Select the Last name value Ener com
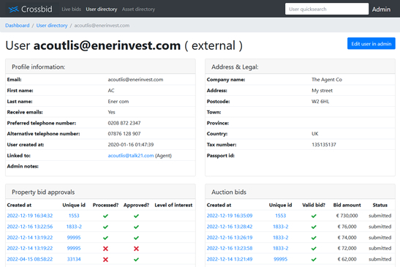The width and height of the screenshot is (400, 267). [x=118, y=102]
